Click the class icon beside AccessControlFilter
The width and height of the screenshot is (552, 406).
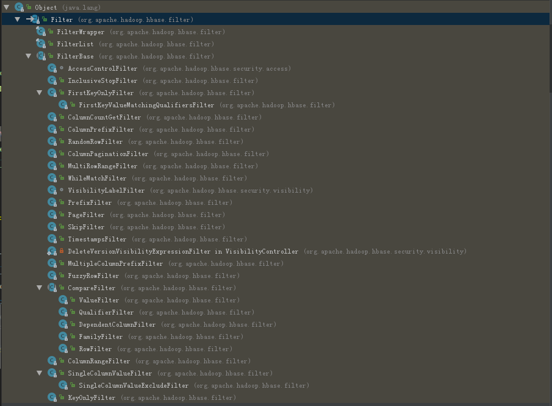click(x=52, y=68)
